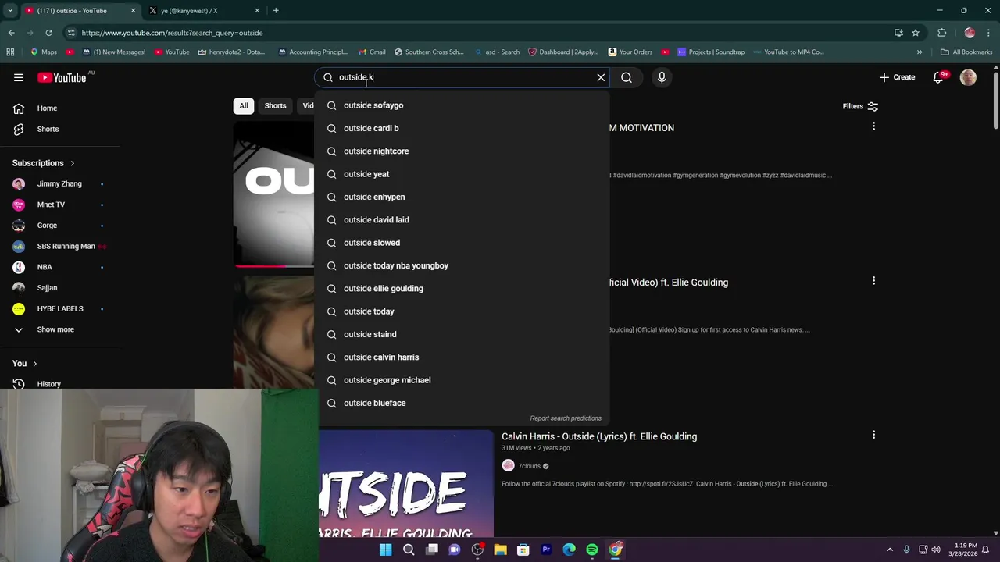Click the browser address bar URL

click(x=172, y=33)
